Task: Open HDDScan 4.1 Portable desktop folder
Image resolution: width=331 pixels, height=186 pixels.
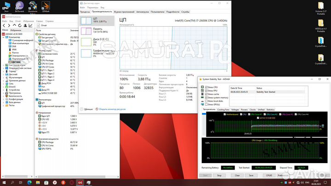Action: (x=321, y=26)
